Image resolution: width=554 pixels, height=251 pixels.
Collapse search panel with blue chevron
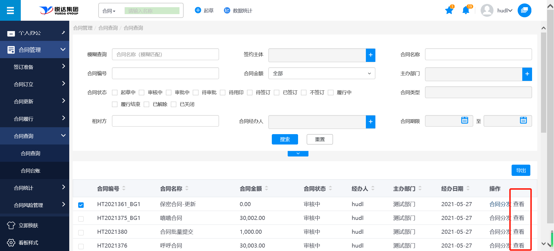298,154
